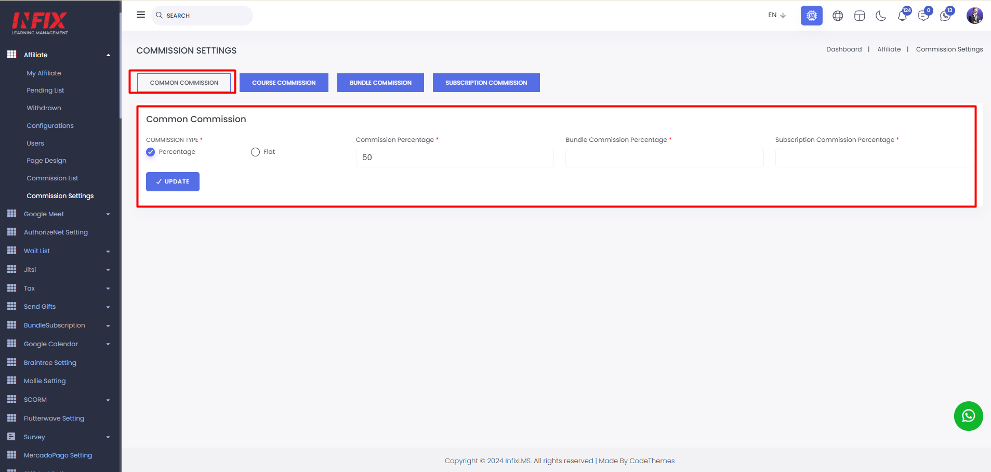Expand the SCORM menu arrow
This screenshot has height=472, width=991.
[x=108, y=400]
